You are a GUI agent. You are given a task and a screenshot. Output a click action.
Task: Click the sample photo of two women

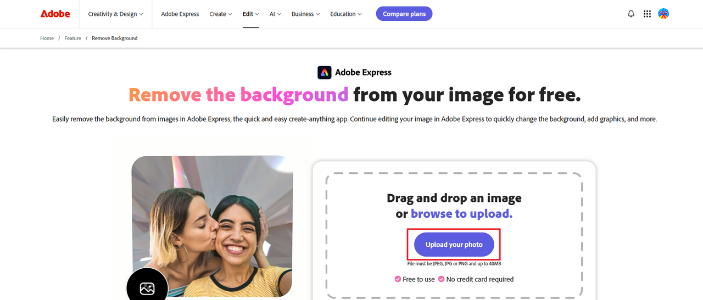pos(212,226)
